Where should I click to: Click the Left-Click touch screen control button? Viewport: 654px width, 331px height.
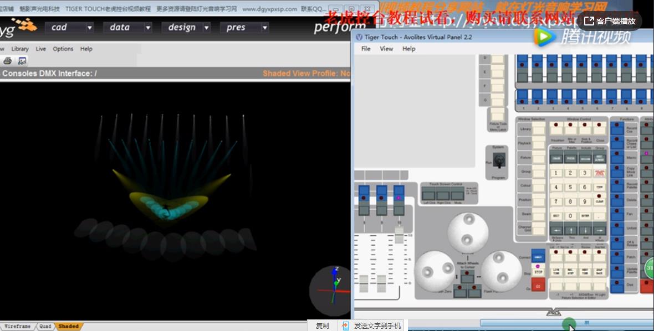[428, 194]
